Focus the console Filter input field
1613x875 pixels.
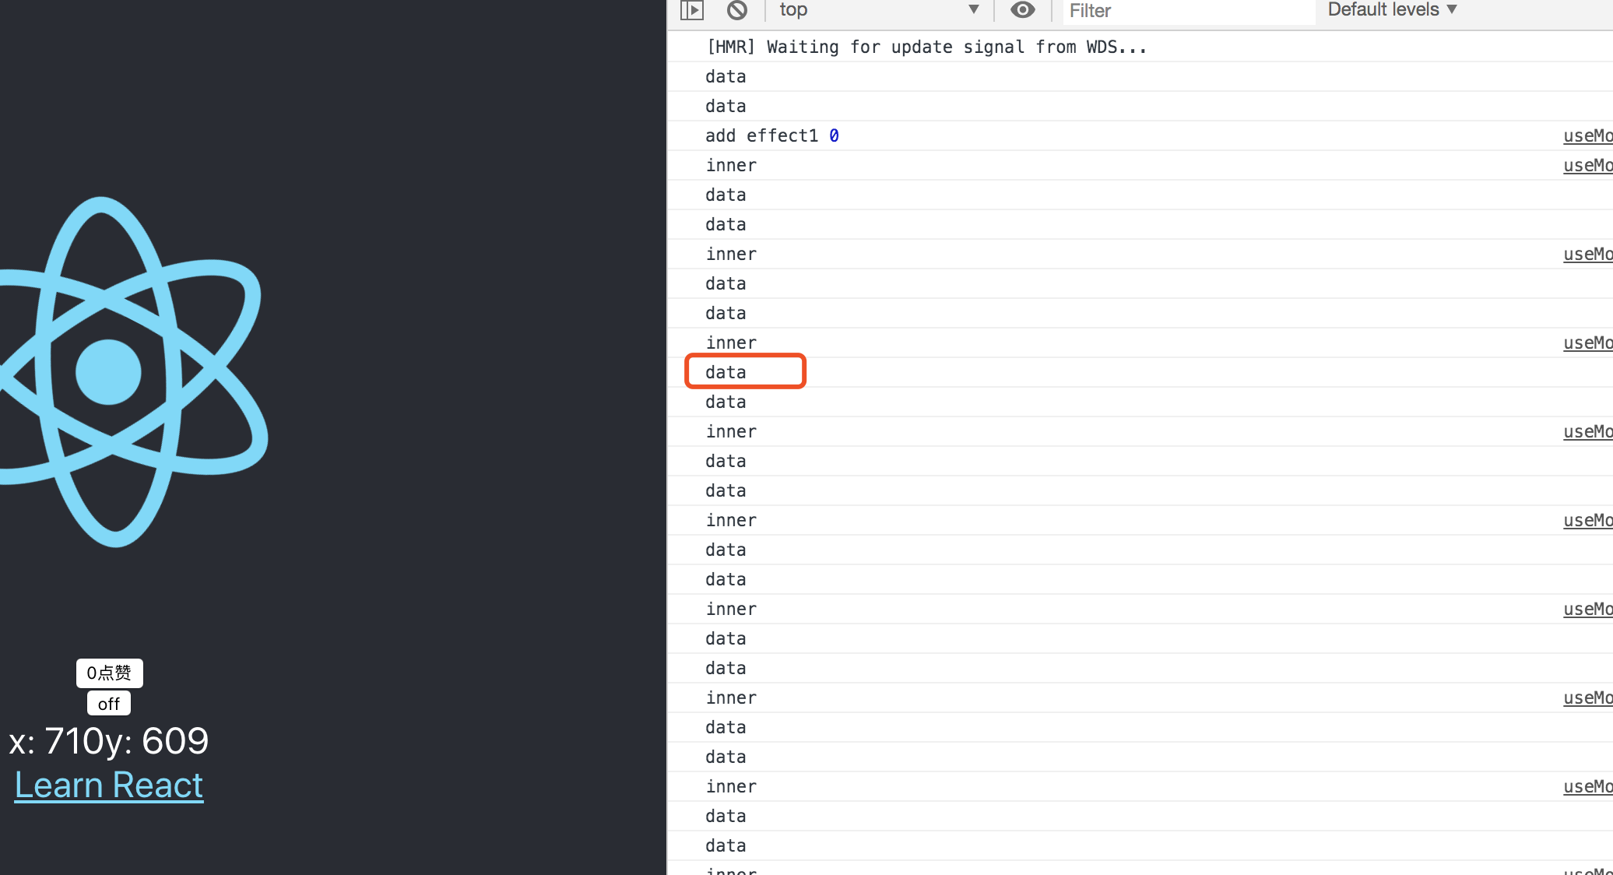pyautogui.click(x=1187, y=11)
